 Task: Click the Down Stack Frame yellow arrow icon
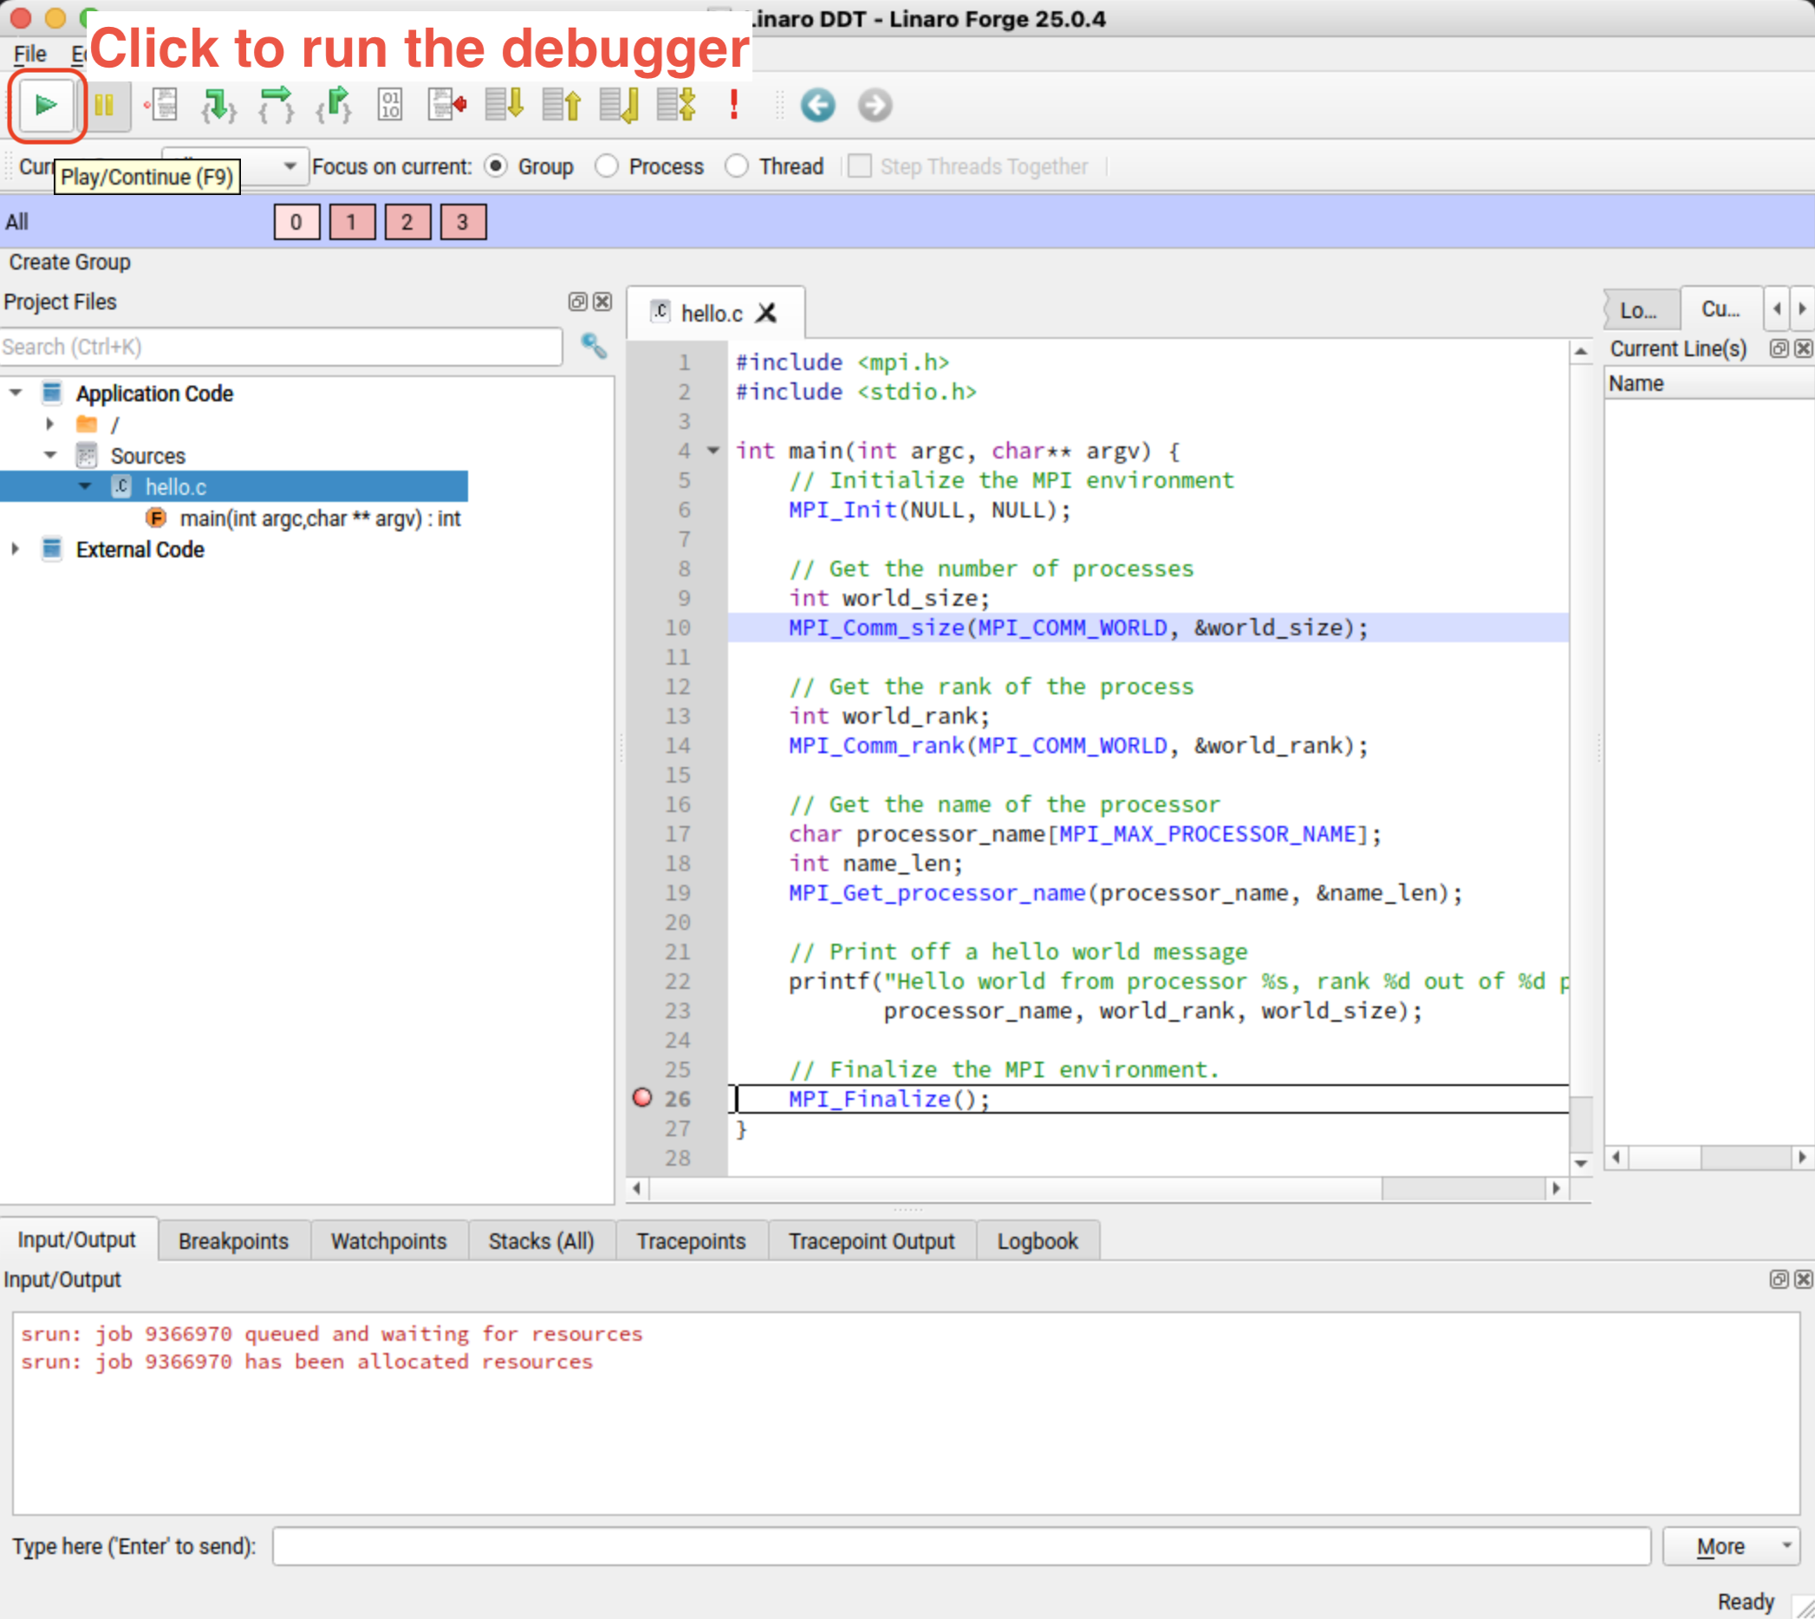pyautogui.click(x=504, y=105)
